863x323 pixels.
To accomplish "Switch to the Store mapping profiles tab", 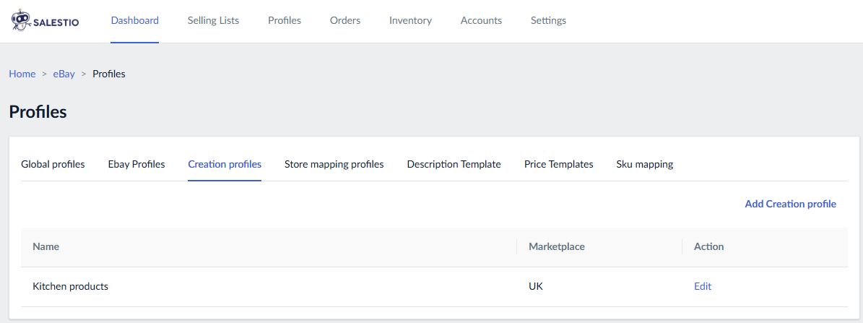I will [334, 164].
